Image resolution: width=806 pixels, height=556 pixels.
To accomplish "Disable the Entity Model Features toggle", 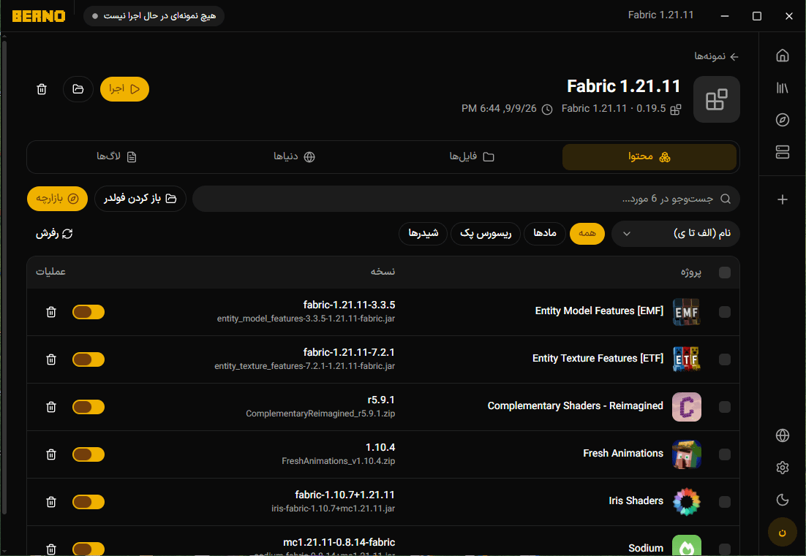I will [88, 312].
